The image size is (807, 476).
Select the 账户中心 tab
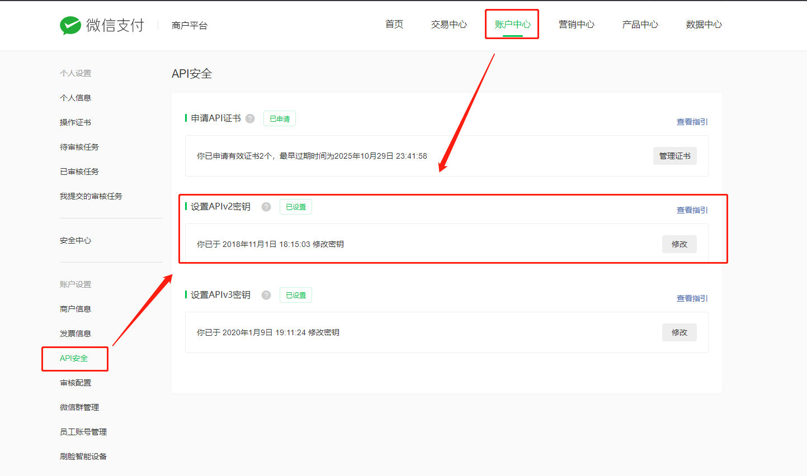512,25
